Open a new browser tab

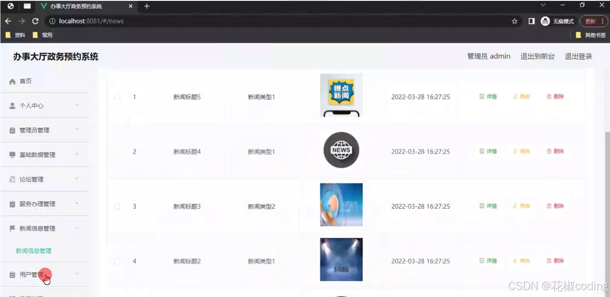click(147, 6)
